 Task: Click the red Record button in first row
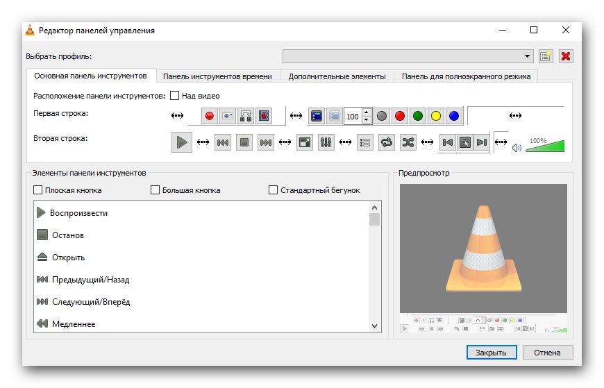209,116
